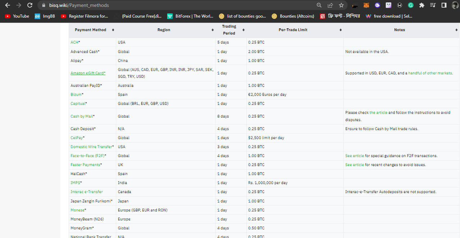Open See article link in F2F row
The width and height of the screenshot is (460, 238).
355,156
